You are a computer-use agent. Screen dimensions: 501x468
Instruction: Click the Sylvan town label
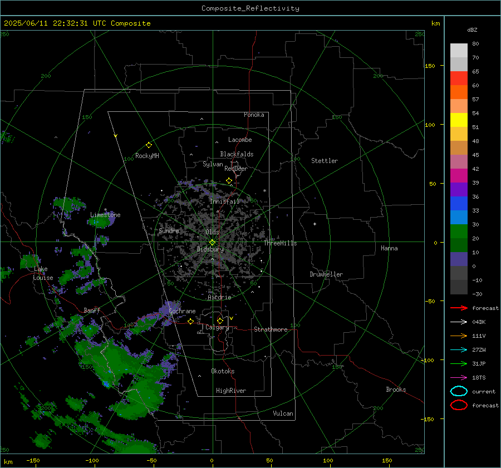coord(213,164)
